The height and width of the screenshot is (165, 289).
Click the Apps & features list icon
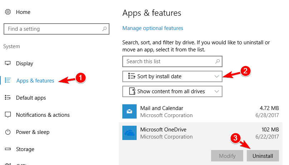pyautogui.click(x=8, y=81)
